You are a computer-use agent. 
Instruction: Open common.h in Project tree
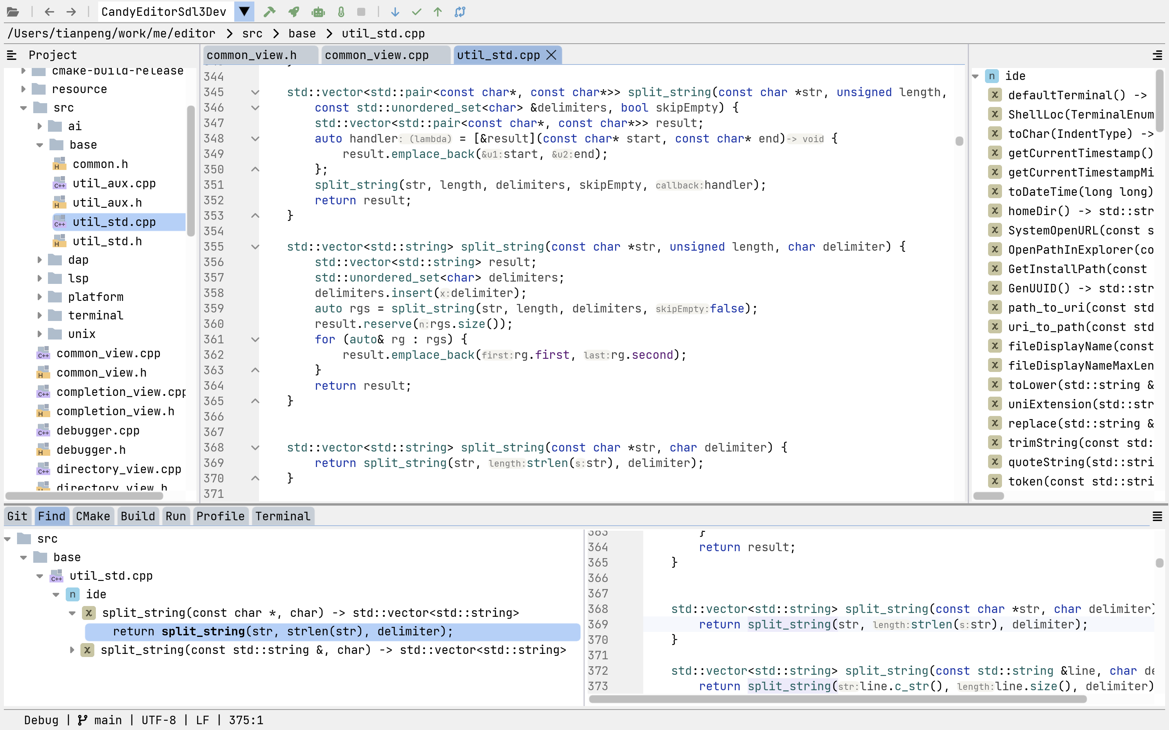(100, 164)
